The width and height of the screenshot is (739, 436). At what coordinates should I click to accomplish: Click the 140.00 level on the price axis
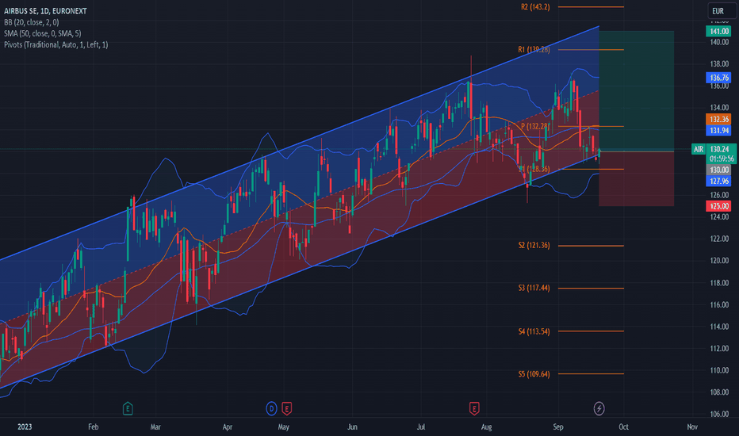[x=720, y=42]
